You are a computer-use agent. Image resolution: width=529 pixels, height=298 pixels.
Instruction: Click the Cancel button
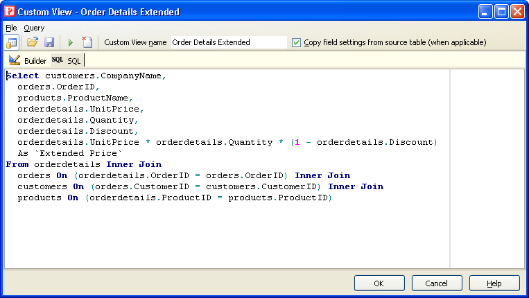tap(437, 283)
